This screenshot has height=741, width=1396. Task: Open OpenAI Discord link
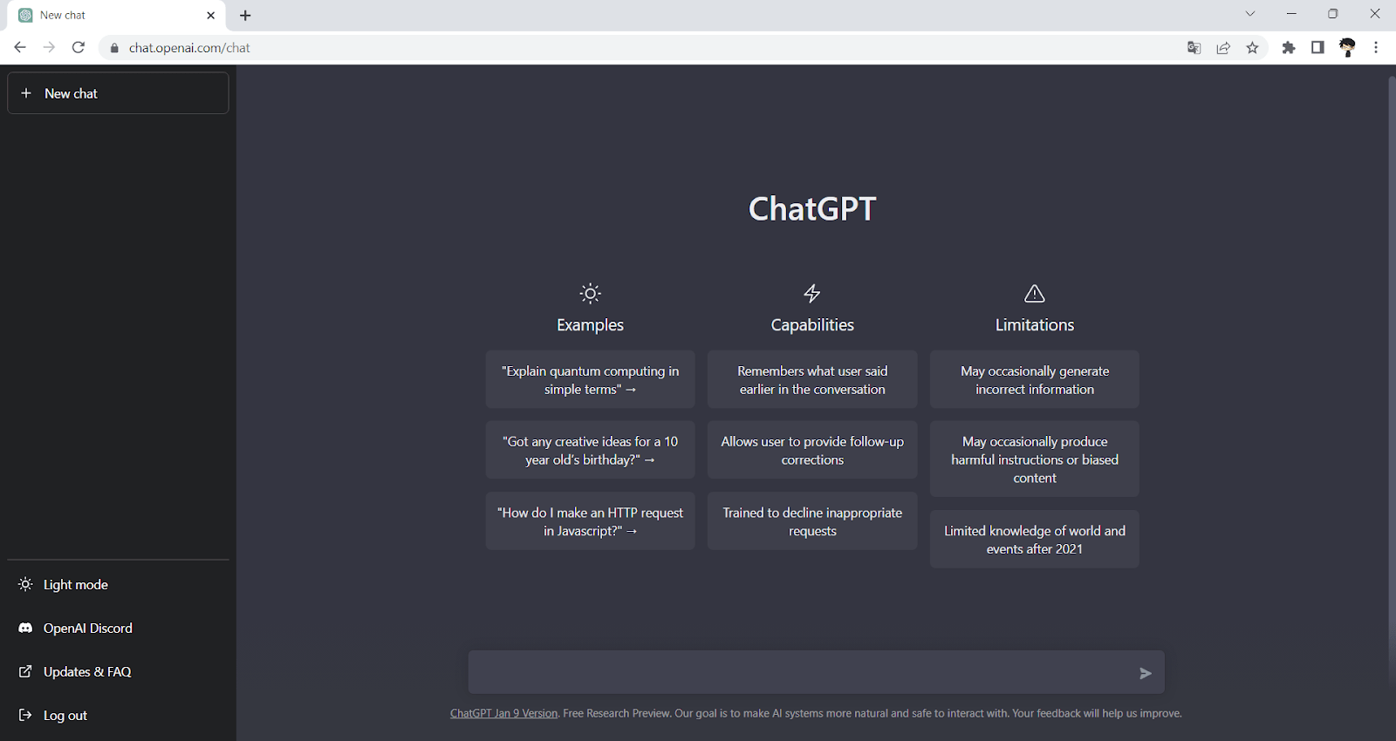tap(118, 628)
